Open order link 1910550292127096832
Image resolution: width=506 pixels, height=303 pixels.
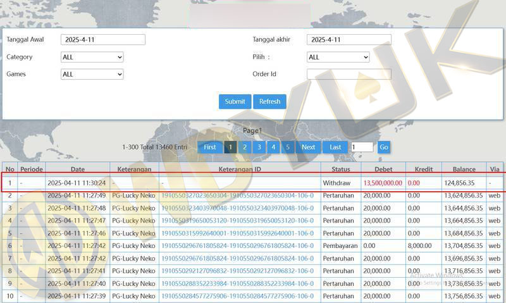238,271
